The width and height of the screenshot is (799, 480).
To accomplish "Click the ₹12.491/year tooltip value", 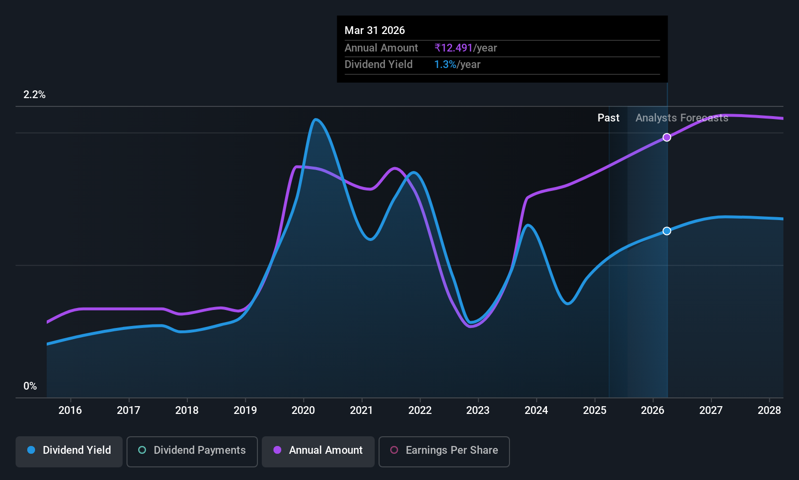I will coord(466,48).
